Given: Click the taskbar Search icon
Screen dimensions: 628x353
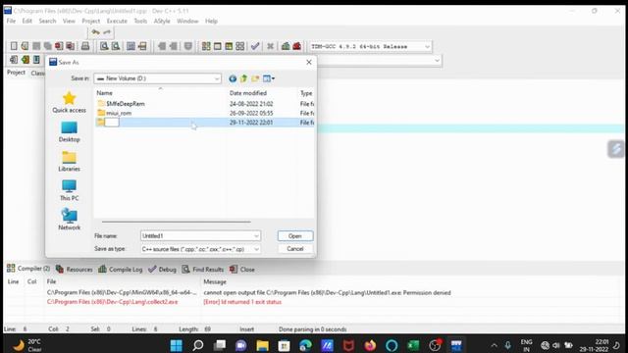Looking at the screenshot, I should (198, 345).
